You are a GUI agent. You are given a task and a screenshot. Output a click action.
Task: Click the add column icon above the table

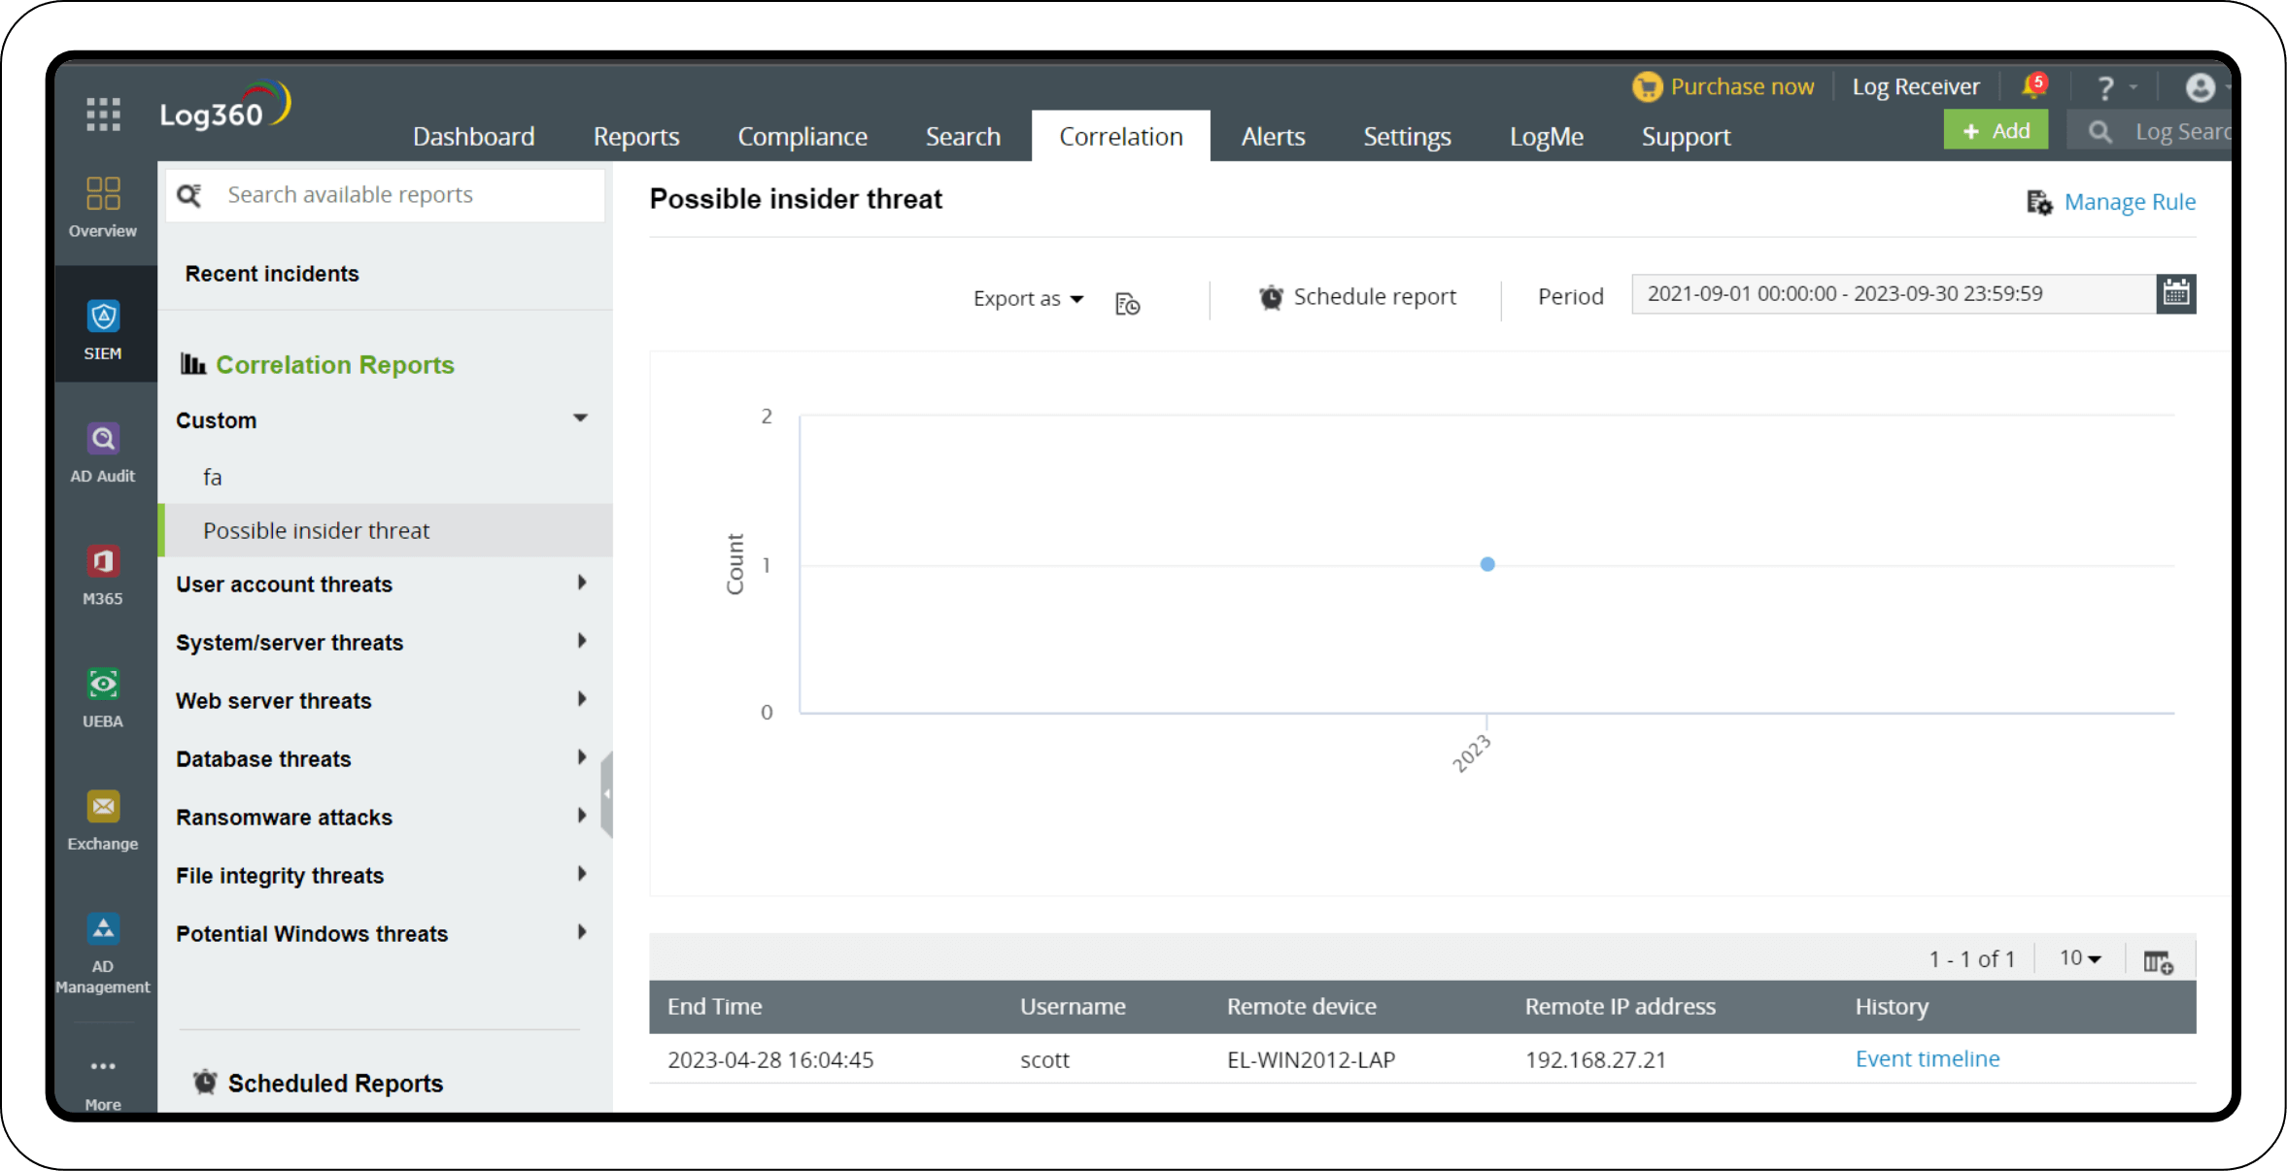tap(2159, 960)
